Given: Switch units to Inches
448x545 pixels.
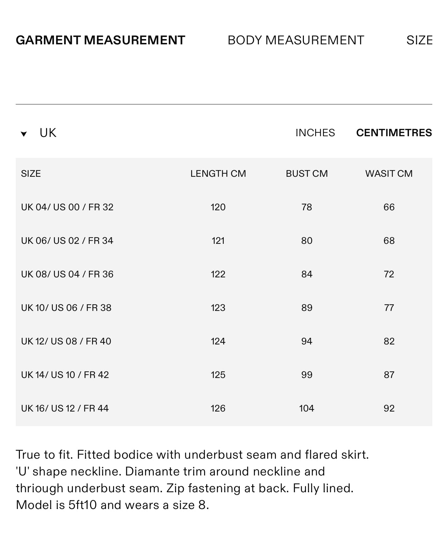Looking at the screenshot, I should click(315, 133).
